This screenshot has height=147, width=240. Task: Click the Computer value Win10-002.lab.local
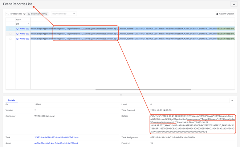point(44,116)
